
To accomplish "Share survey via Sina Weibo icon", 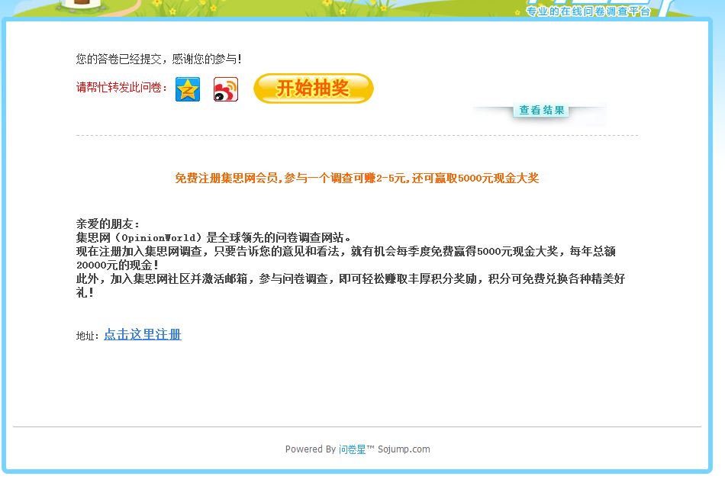I will (226, 89).
